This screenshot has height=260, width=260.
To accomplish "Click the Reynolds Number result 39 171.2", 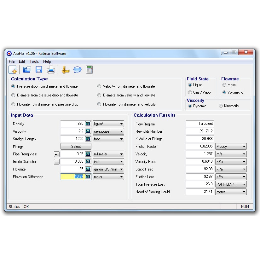I will click(x=200, y=131).
